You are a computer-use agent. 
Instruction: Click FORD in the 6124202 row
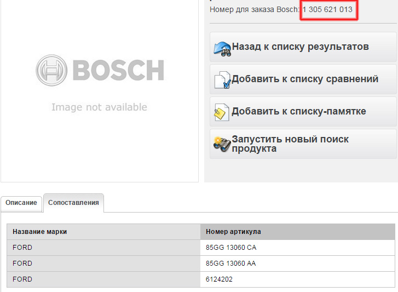point(22,279)
